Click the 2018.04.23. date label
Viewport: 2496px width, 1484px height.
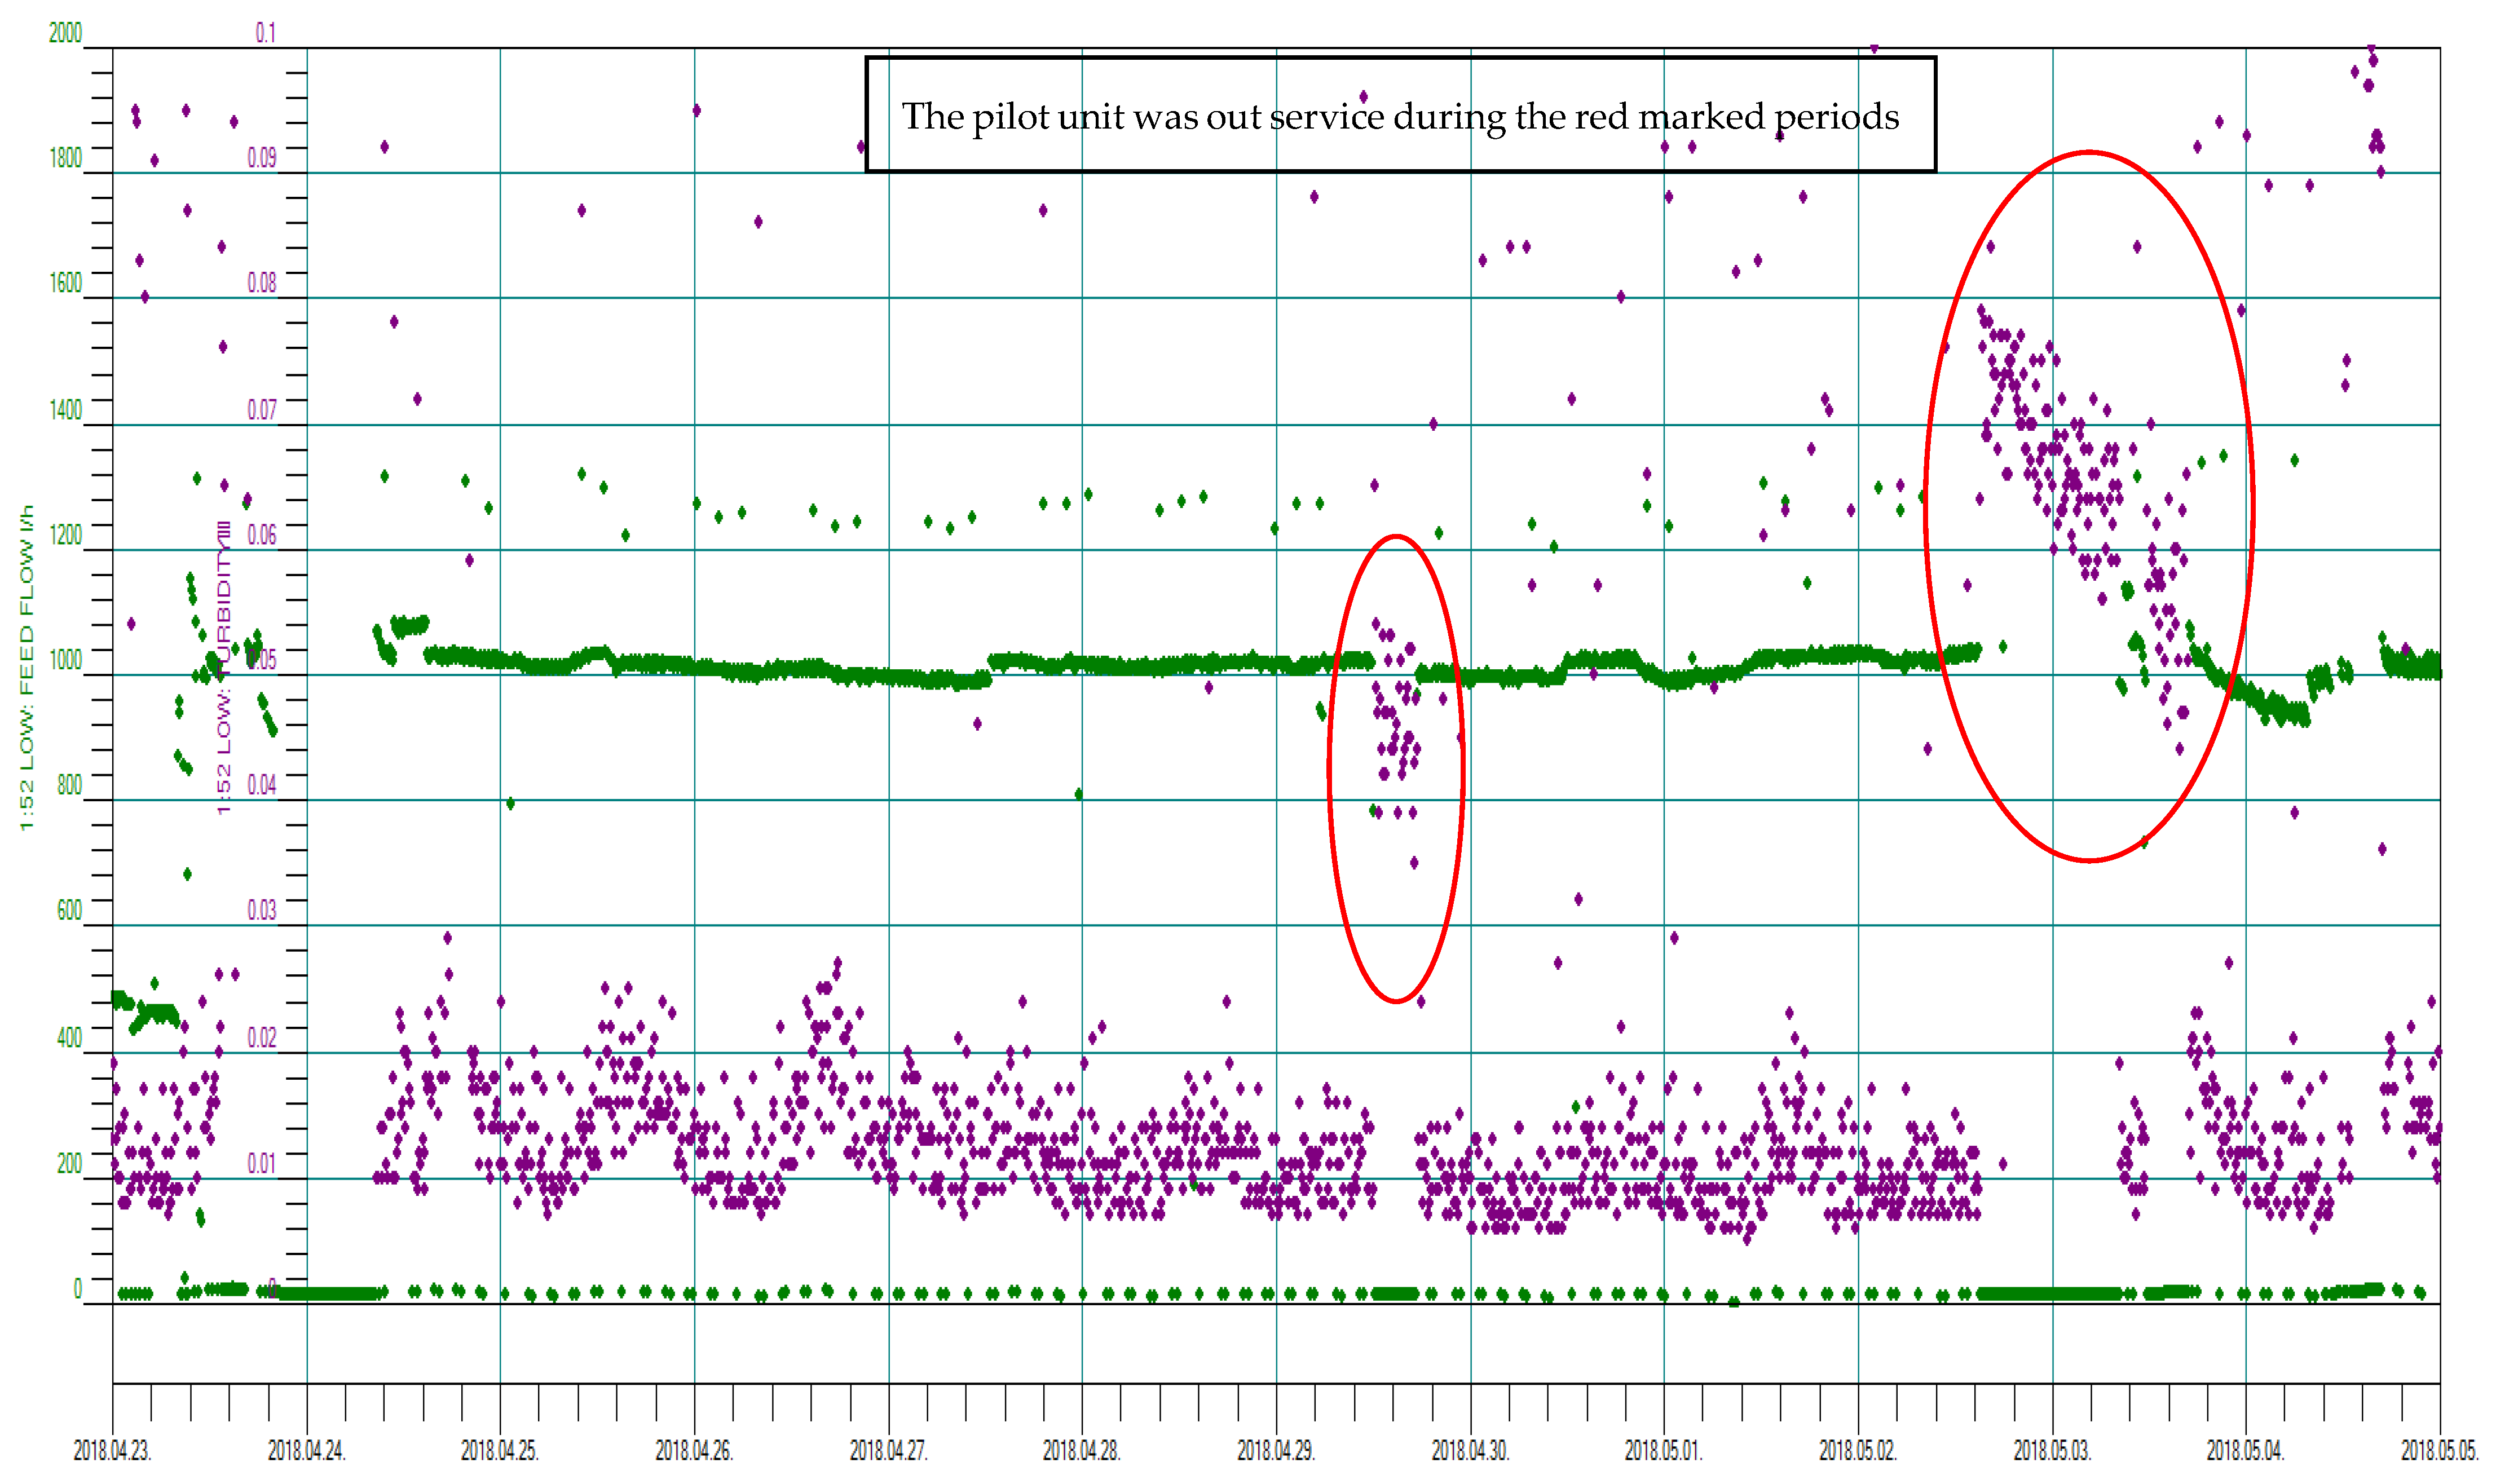[x=112, y=1449]
